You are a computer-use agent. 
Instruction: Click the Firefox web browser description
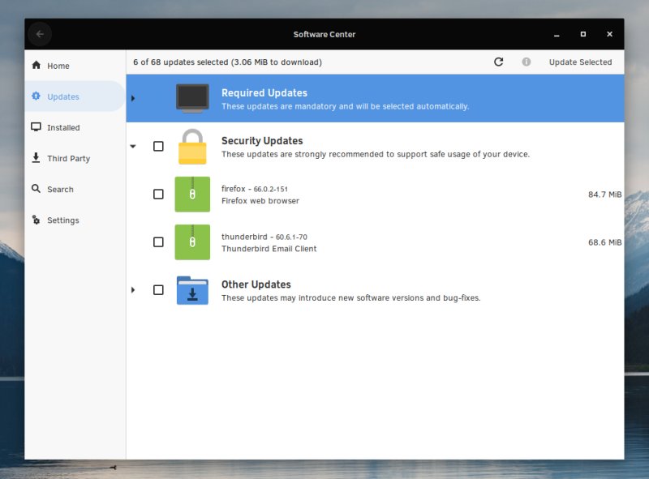(x=260, y=201)
